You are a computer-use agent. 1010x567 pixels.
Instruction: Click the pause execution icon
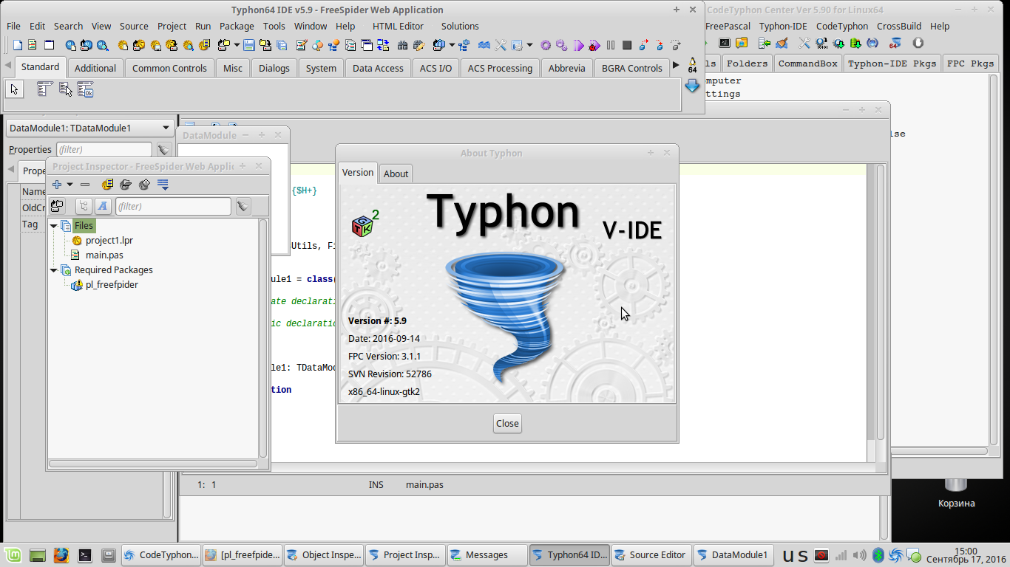click(611, 45)
